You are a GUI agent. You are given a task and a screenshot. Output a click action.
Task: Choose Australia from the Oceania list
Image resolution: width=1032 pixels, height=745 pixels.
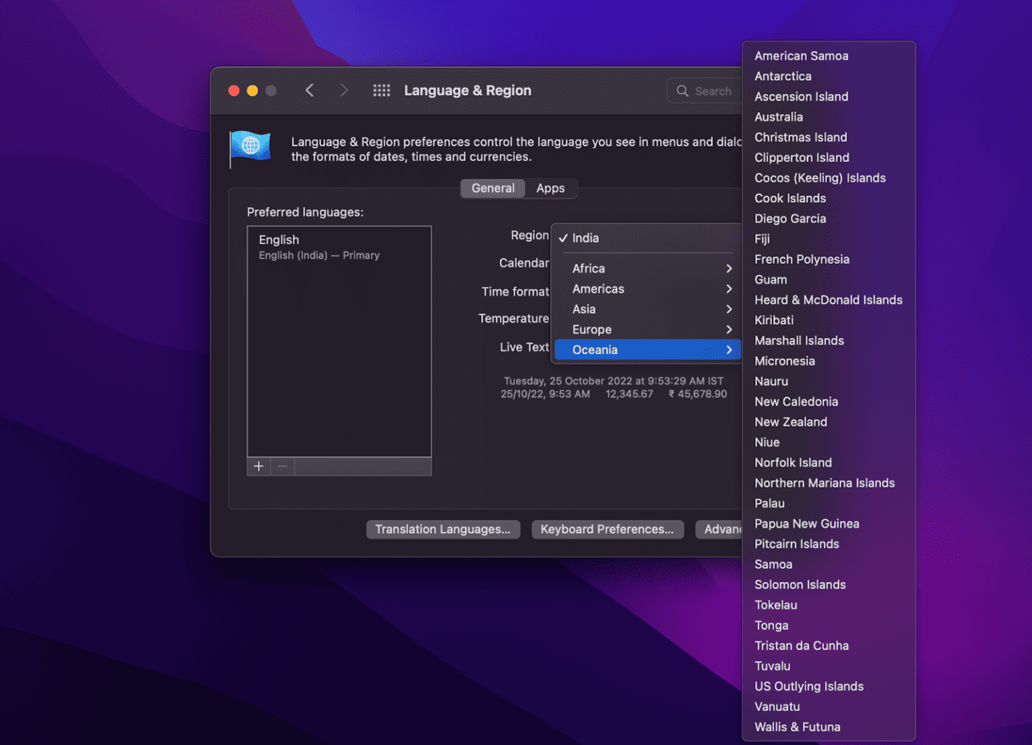(x=779, y=117)
